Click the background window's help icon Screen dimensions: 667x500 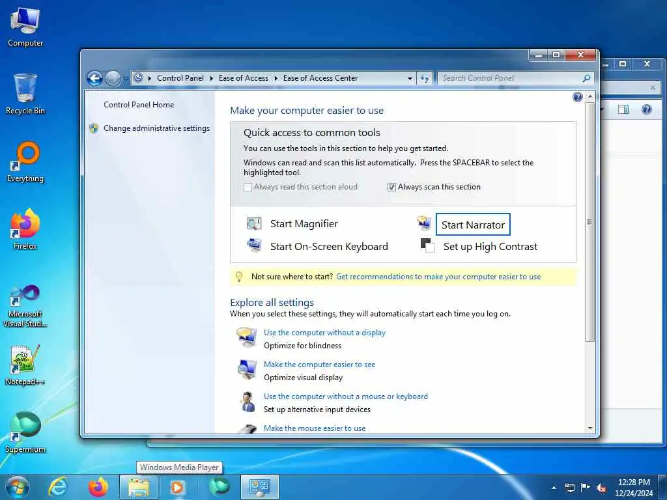click(647, 109)
